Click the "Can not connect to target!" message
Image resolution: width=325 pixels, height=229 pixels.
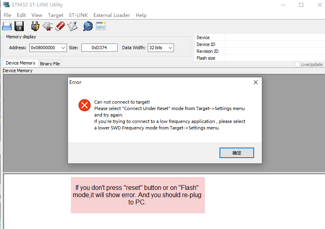point(122,102)
